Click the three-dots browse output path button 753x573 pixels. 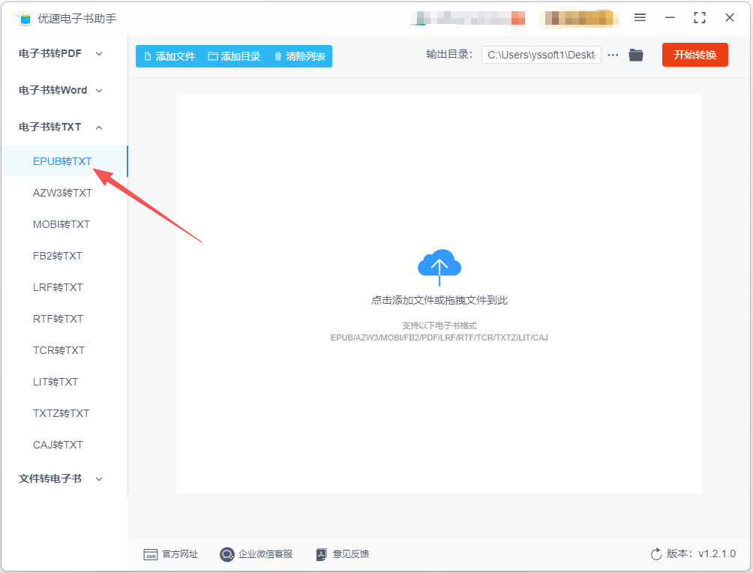click(x=613, y=55)
